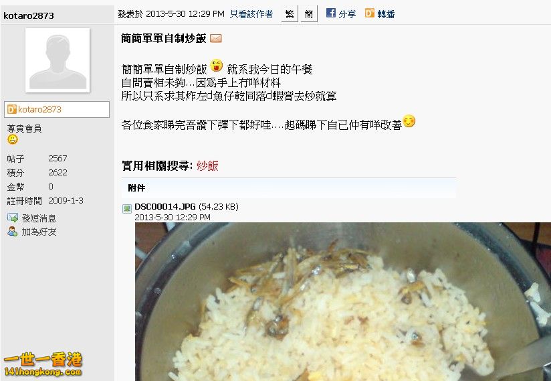Open the 炒飯 related search link
The image size is (551, 381).
point(207,165)
